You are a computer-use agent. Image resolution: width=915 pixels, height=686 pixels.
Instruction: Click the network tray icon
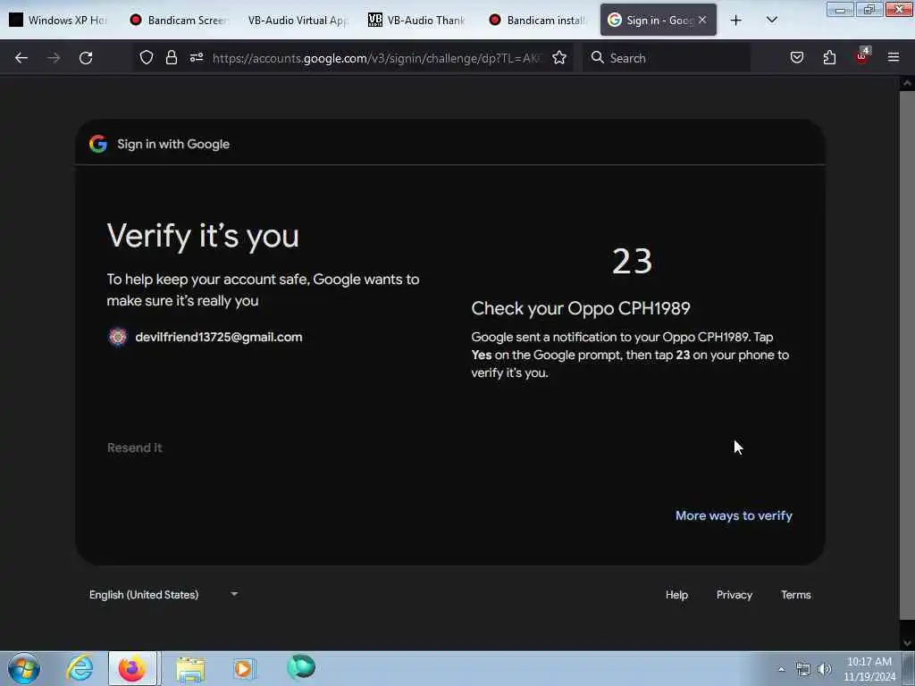pos(803,670)
